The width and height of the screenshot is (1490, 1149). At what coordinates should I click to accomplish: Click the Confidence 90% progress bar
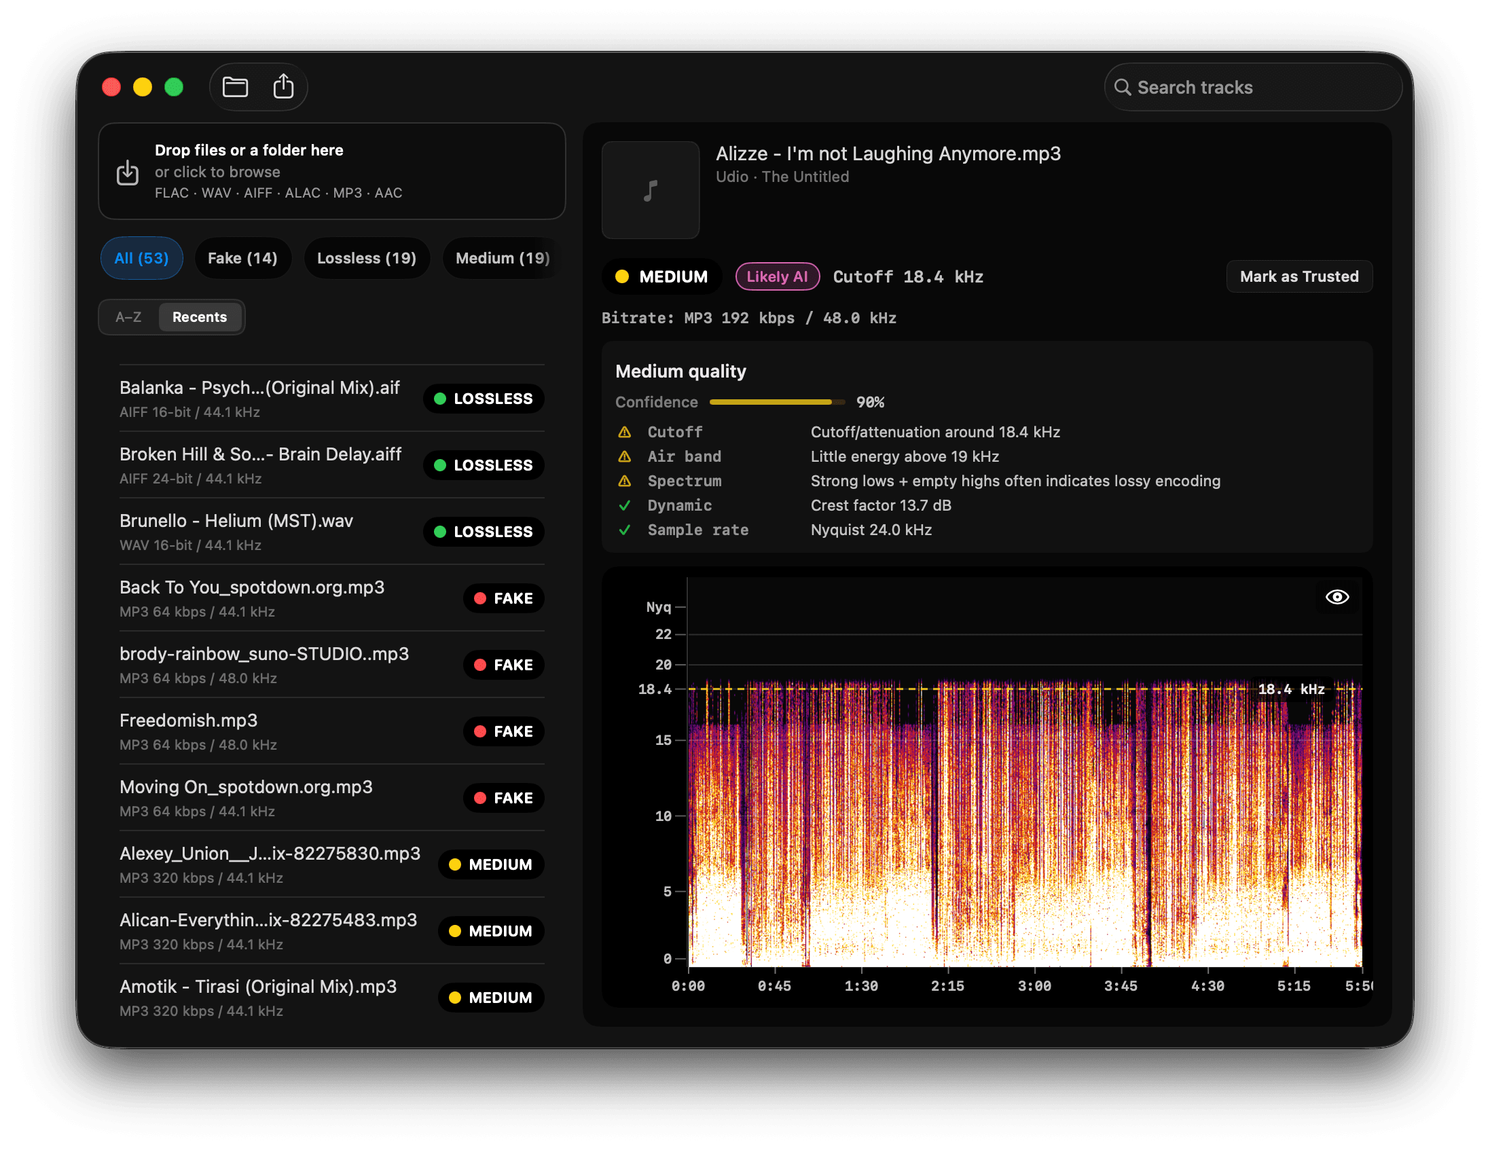(777, 402)
